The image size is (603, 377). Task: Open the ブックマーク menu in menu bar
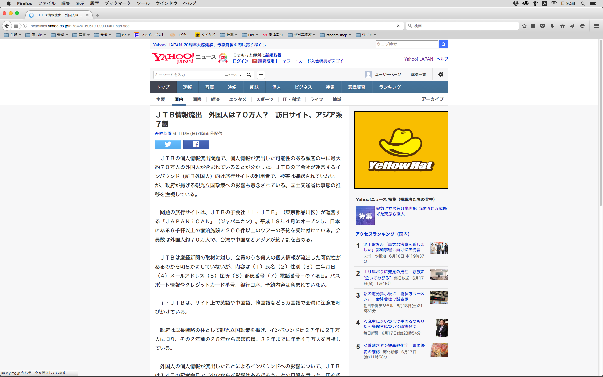click(117, 3)
